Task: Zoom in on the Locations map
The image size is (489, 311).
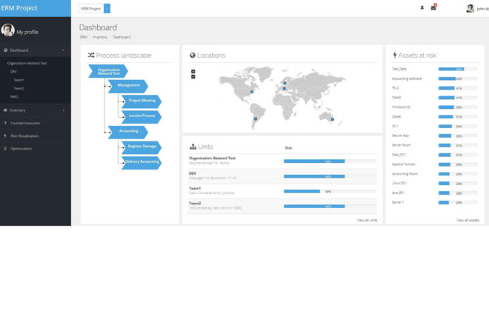Action: pyautogui.click(x=193, y=72)
